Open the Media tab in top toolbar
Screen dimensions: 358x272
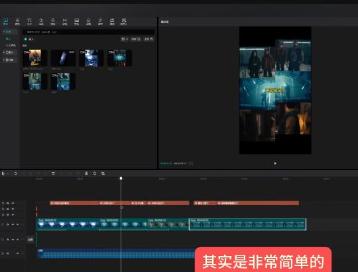[x=5, y=22]
